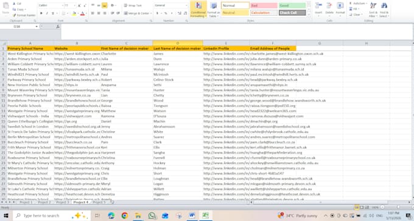Apply yellow Fill Color bucket
Viewport: 414px width, 221px height.
tap(74, 13)
